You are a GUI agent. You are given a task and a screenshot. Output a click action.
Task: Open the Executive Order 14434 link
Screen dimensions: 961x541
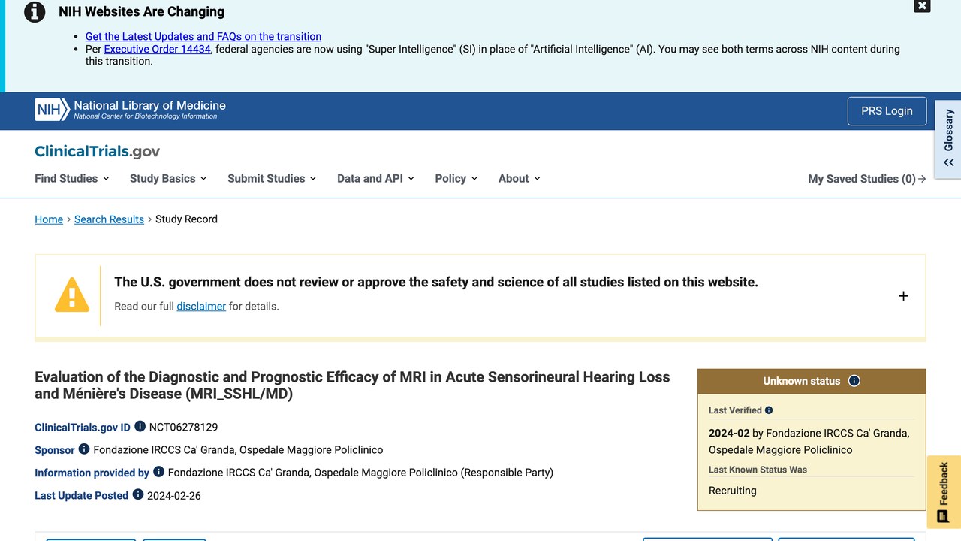click(x=158, y=49)
